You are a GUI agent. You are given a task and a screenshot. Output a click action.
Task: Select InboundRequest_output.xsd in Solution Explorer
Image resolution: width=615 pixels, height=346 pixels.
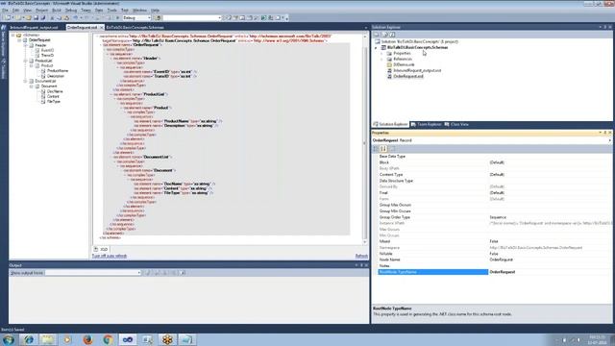417,70
